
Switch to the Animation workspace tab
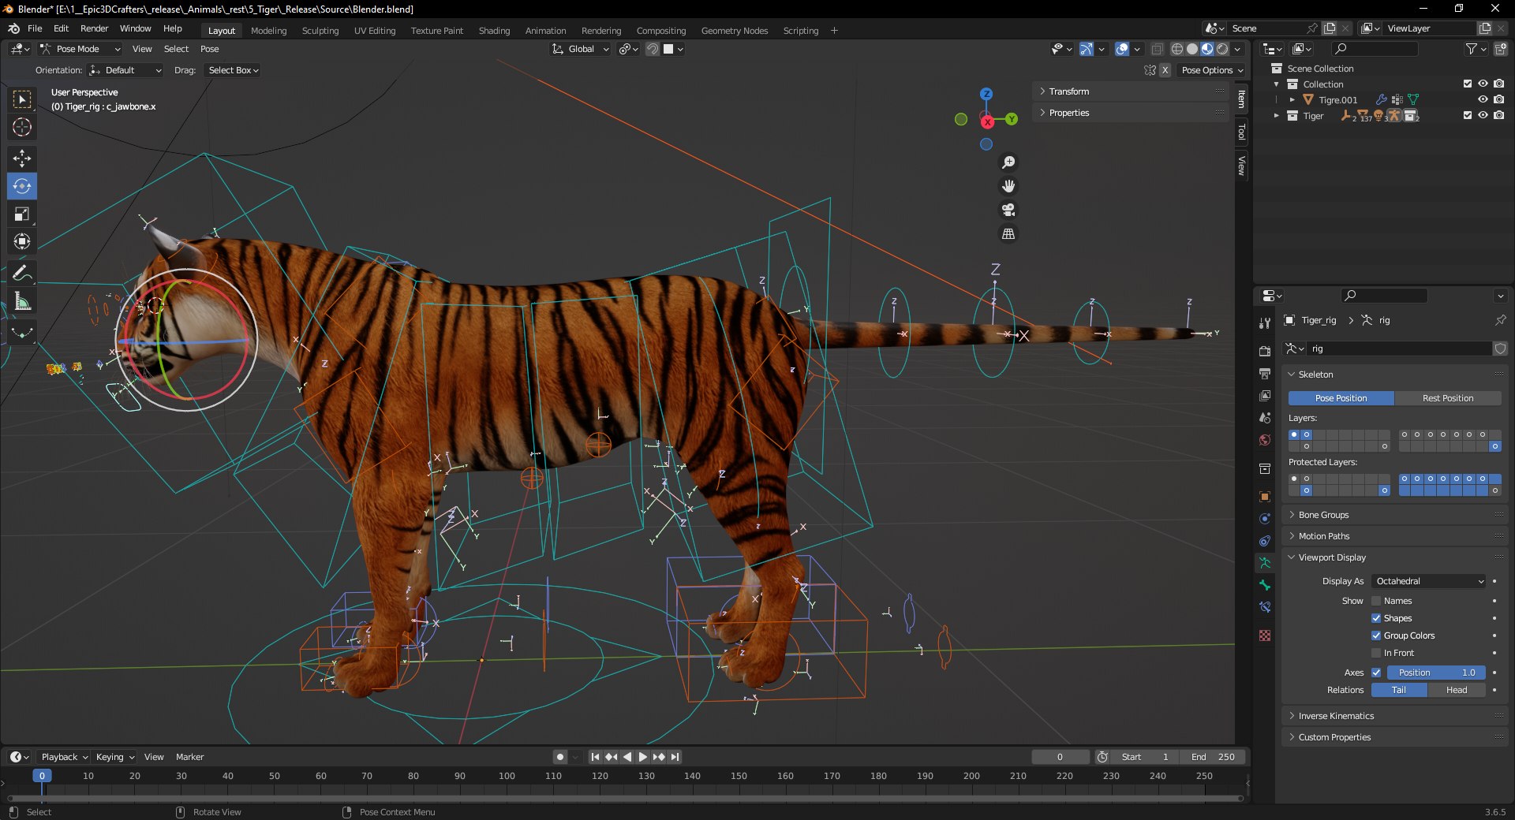tap(545, 31)
